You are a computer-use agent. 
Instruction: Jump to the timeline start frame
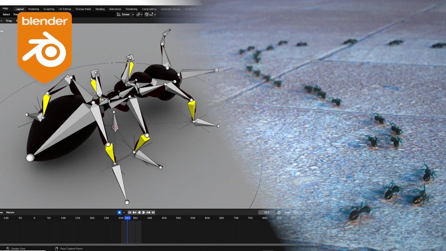point(130,212)
